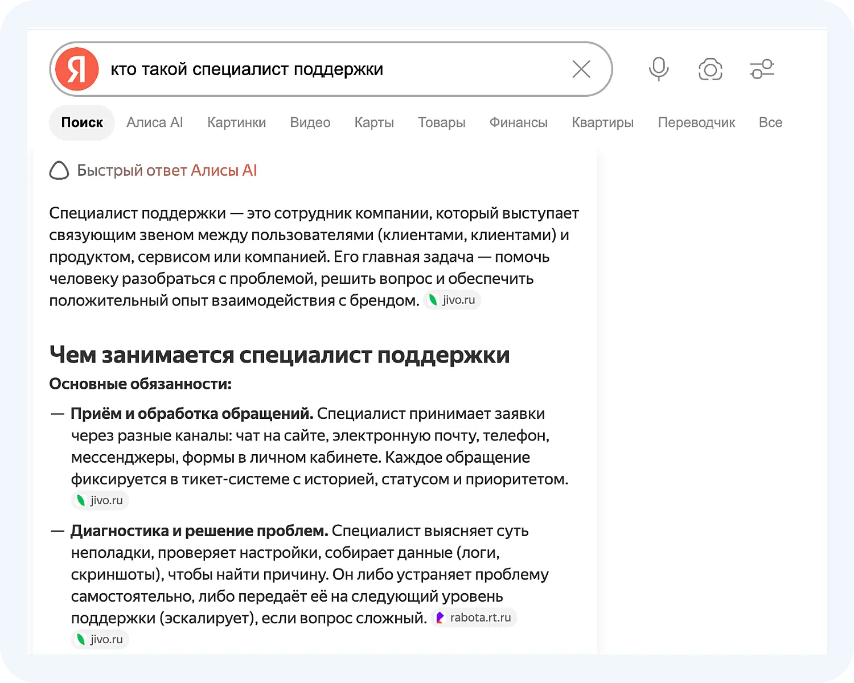
Task: Select the Поиск tab
Action: 82,122
